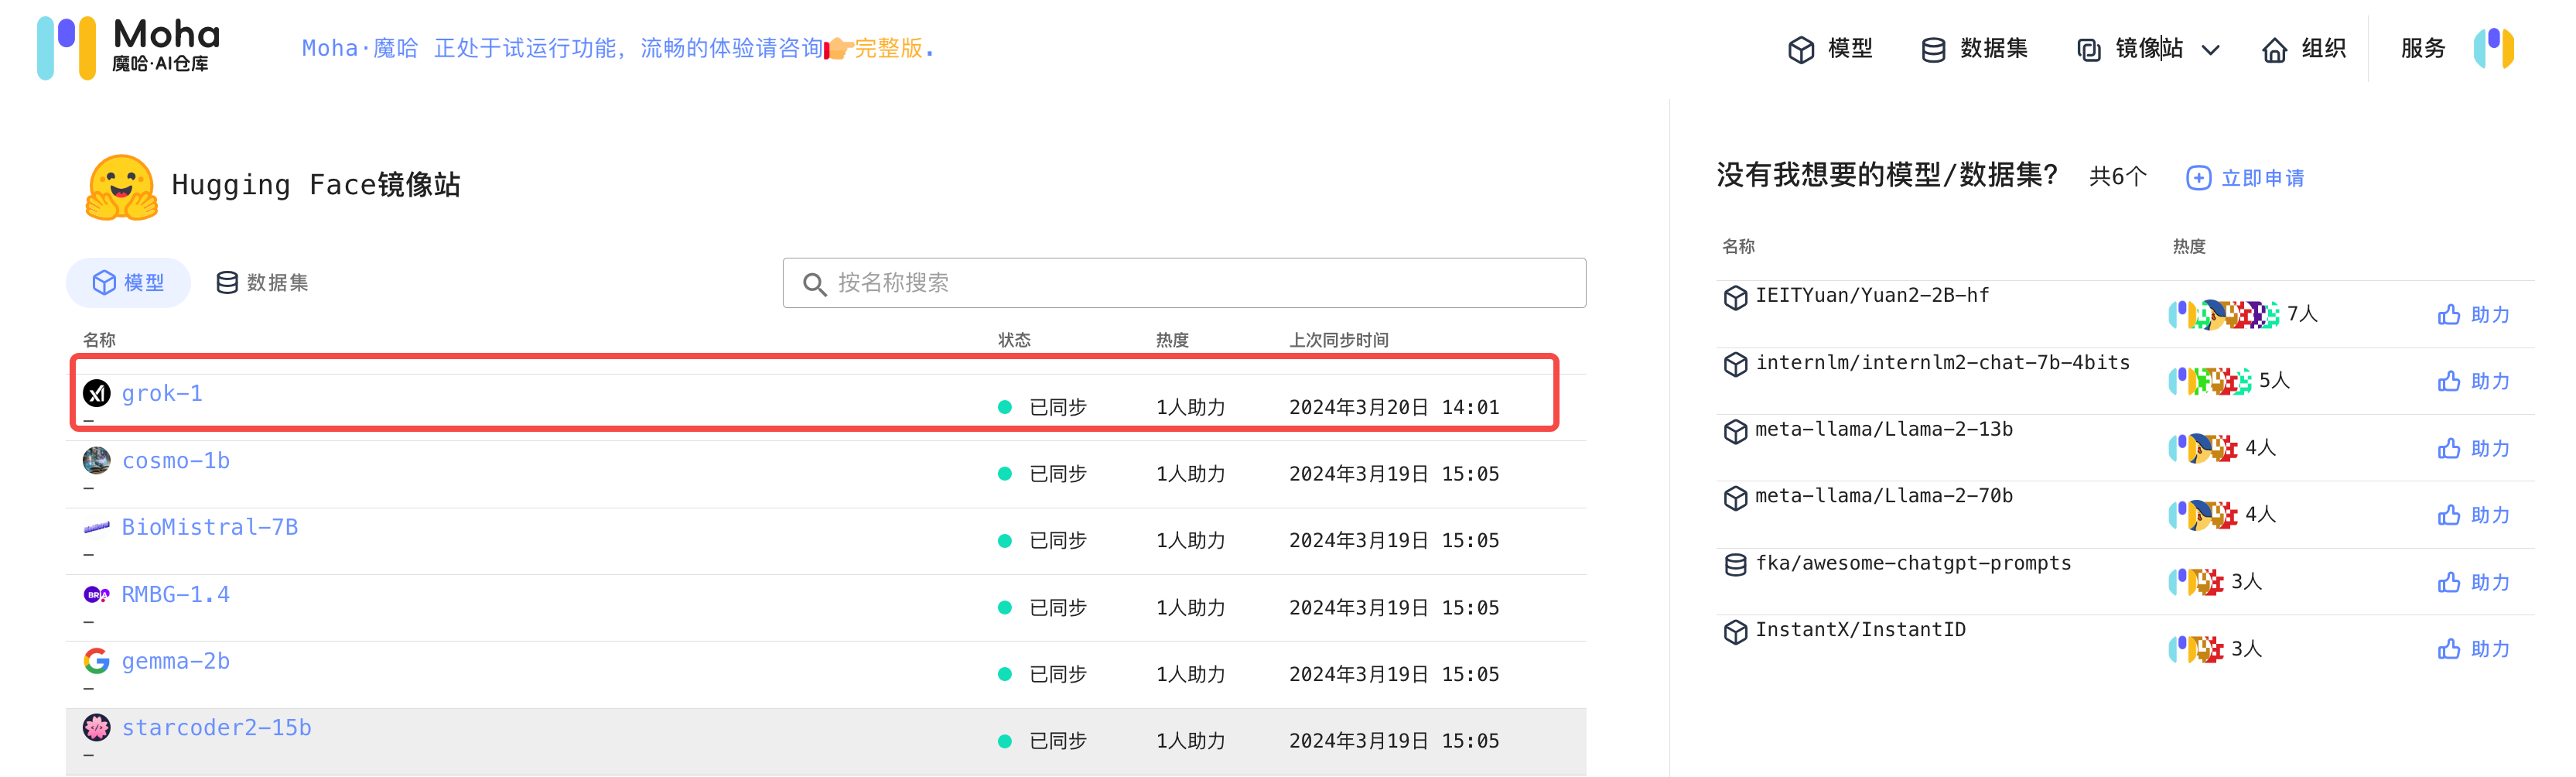Open the 模型 menu in top navigation

point(1830,49)
